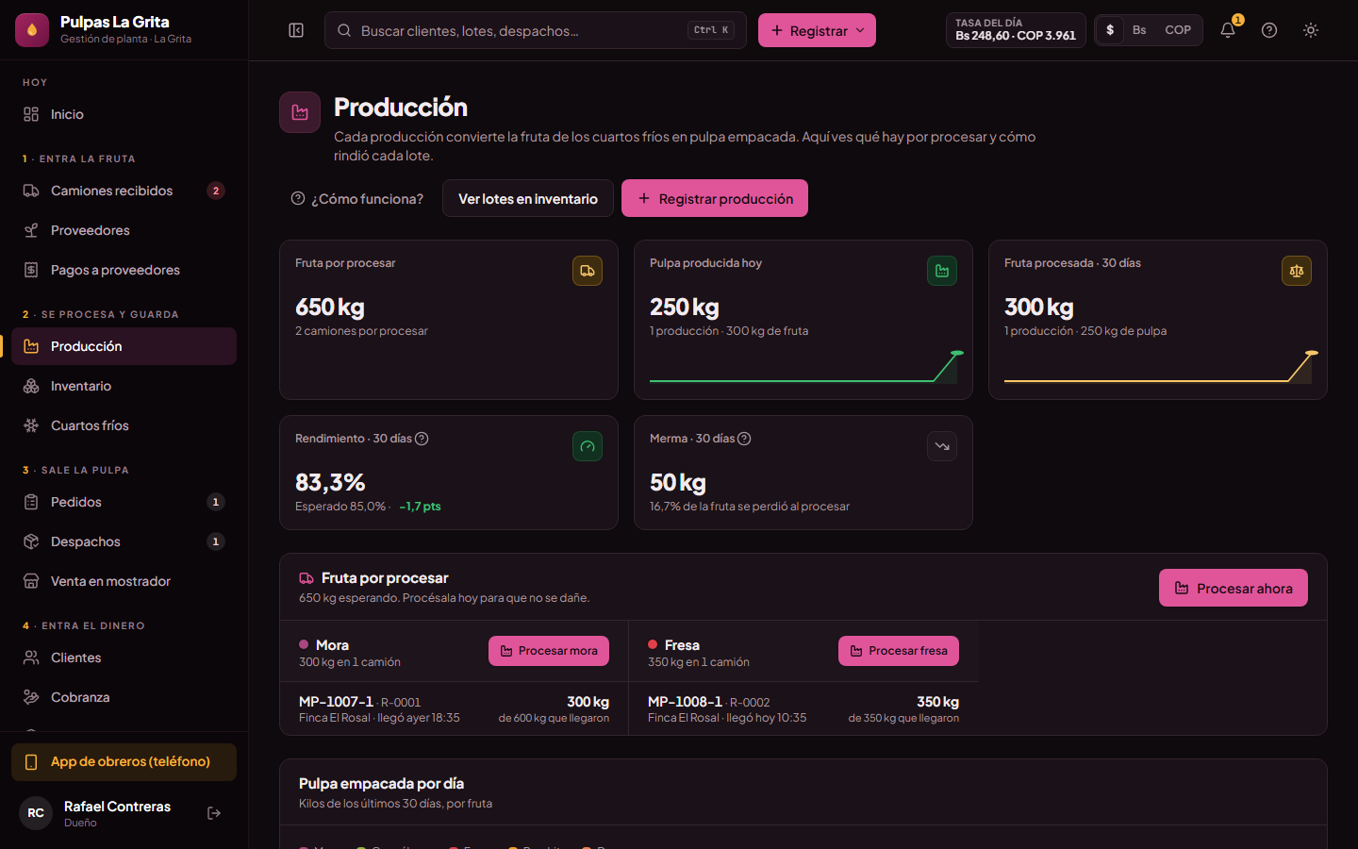
Task: Open notifications bell
Action: click(1228, 30)
